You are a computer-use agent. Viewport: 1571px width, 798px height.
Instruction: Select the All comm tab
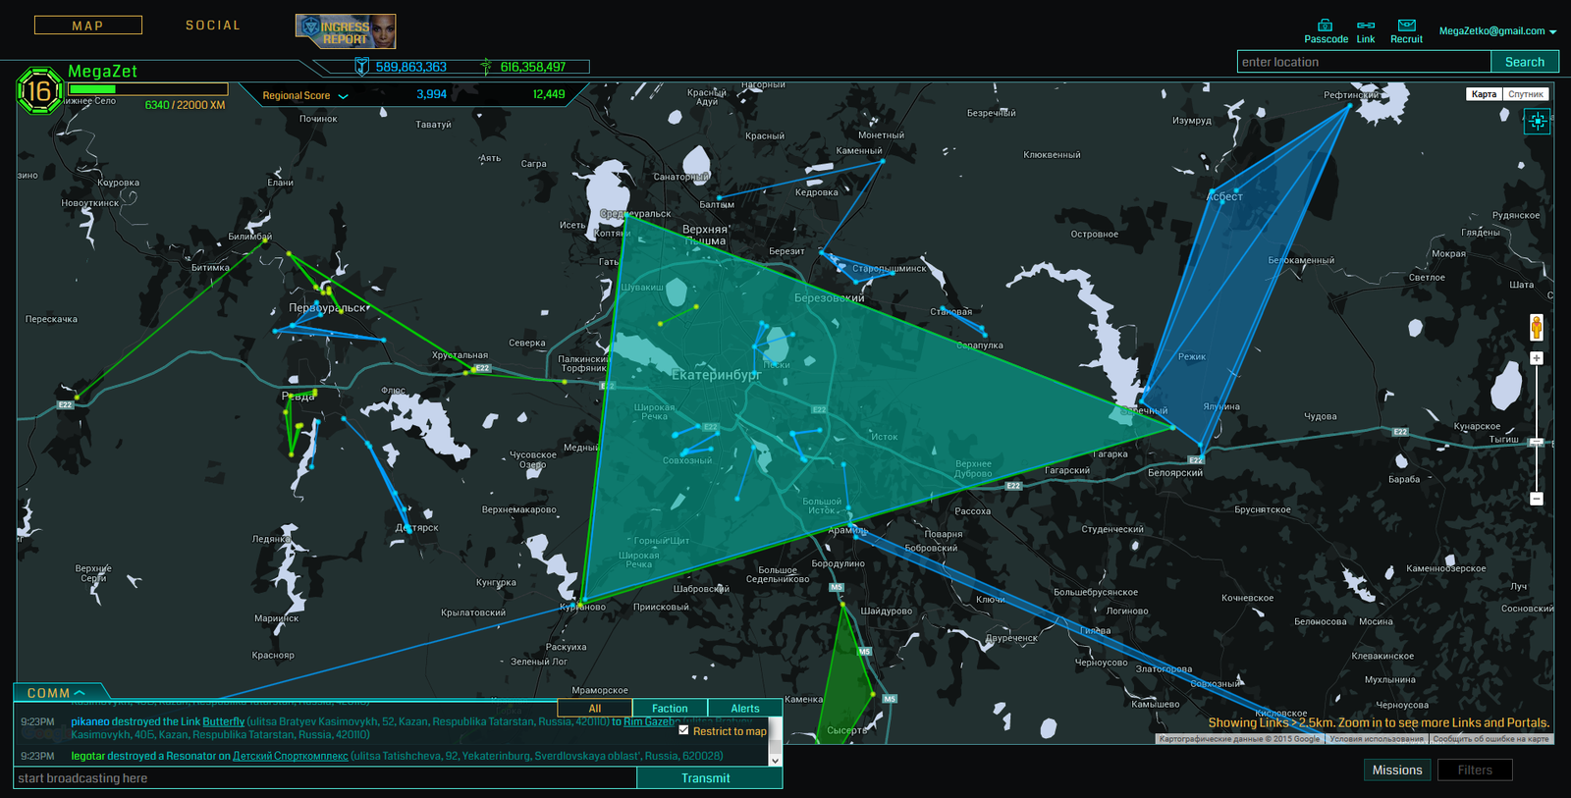(595, 708)
